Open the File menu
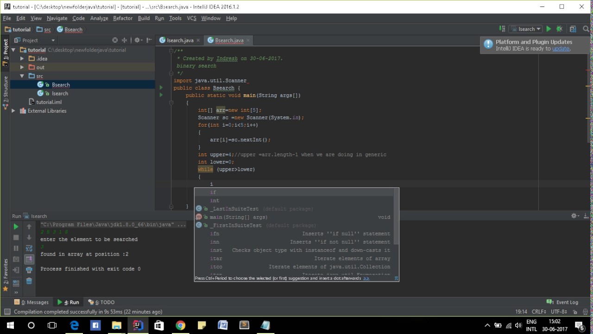Viewport: 593px width, 334px height. (7, 18)
